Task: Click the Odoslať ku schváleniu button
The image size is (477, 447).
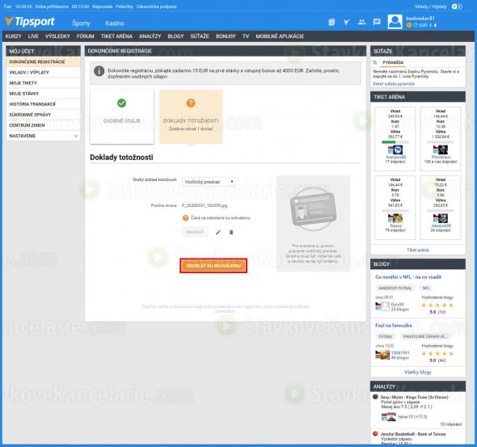Action: [213, 266]
